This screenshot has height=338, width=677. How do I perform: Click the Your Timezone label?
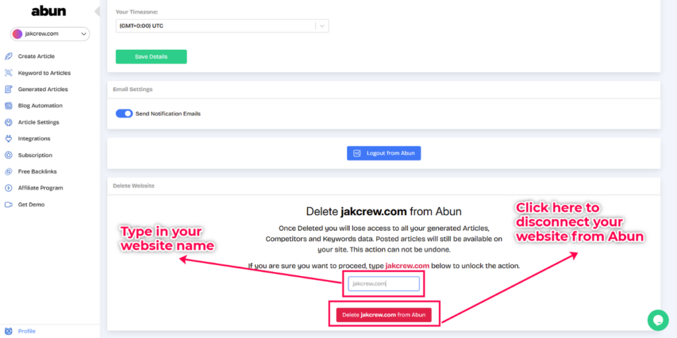click(x=136, y=12)
